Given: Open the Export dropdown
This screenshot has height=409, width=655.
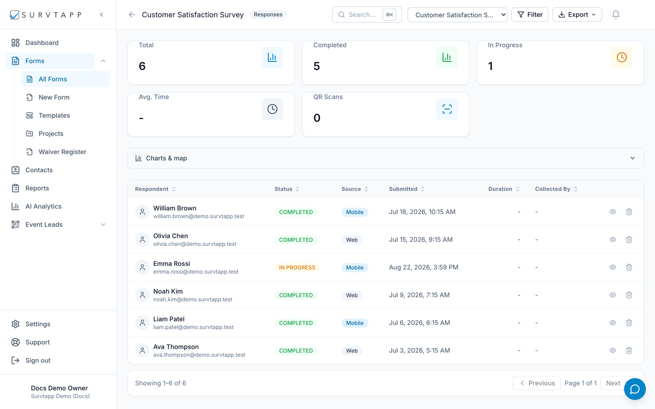Looking at the screenshot, I should [577, 15].
